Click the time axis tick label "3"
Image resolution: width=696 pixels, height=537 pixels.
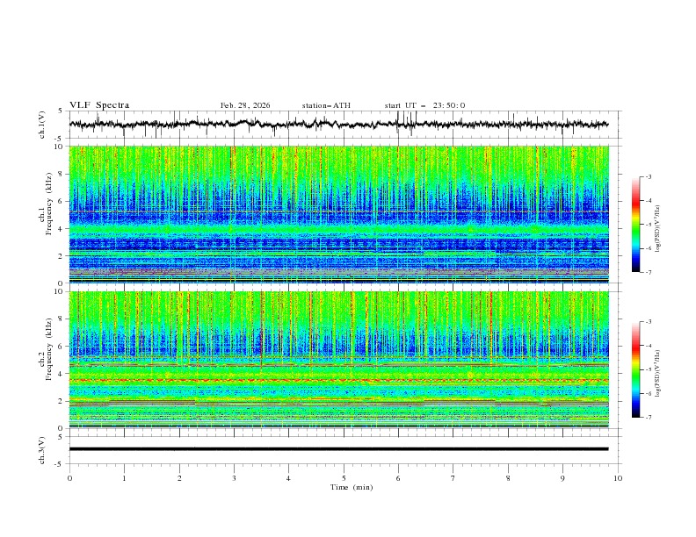235,478
